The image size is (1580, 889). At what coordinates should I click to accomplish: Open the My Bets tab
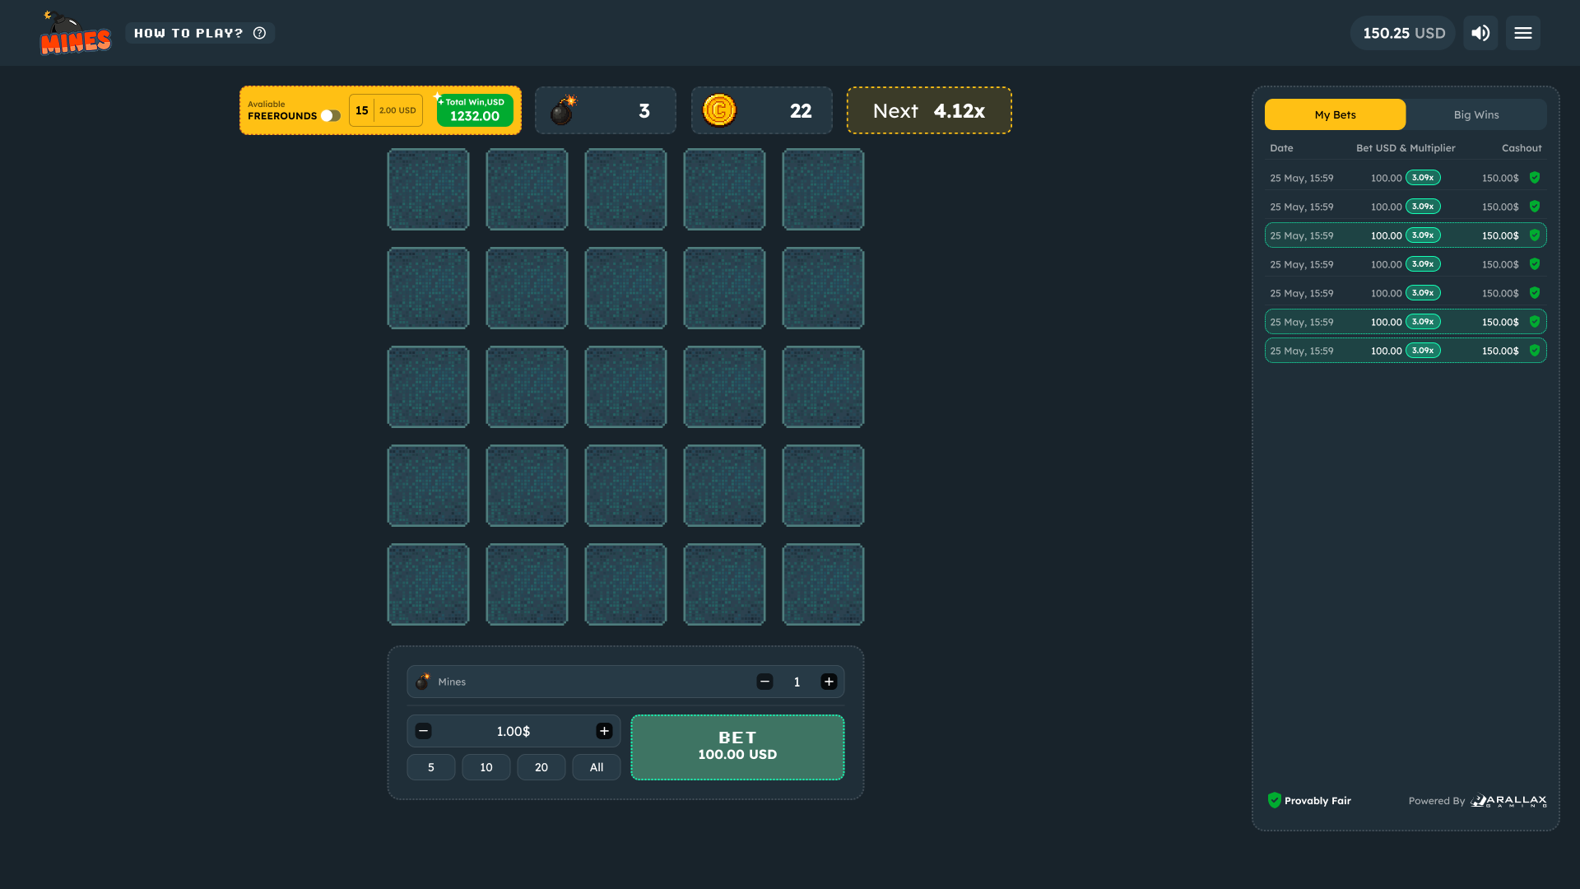coord(1335,114)
